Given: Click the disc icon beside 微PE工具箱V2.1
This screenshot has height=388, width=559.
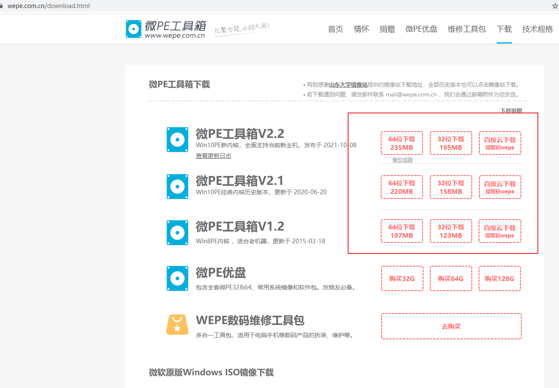Looking at the screenshot, I should 177,186.
